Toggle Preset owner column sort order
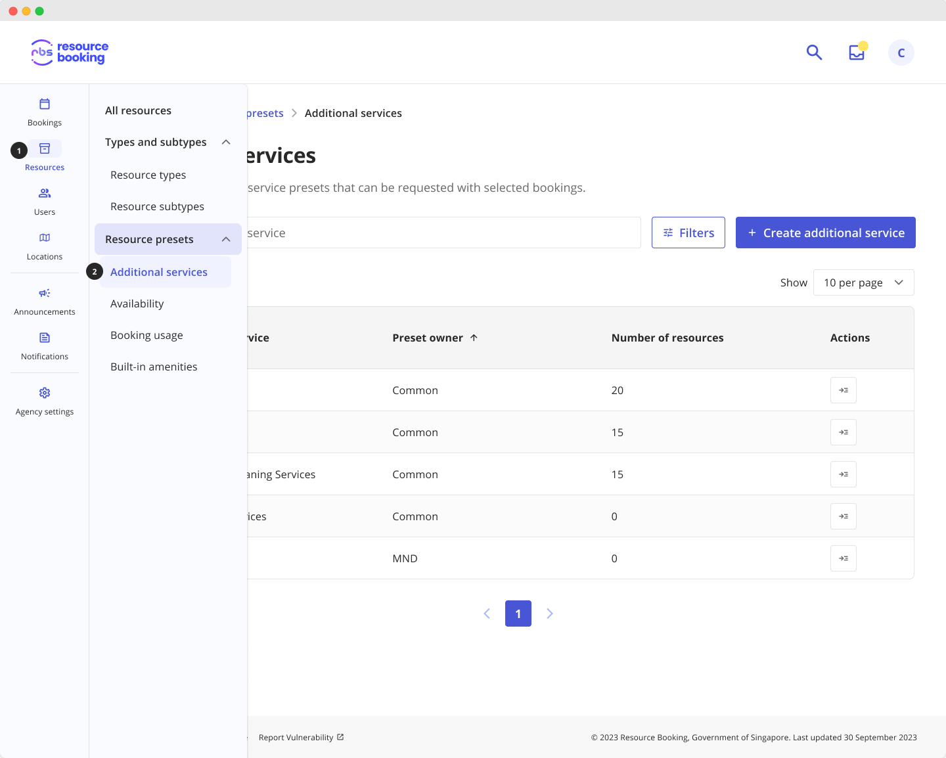This screenshot has width=946, height=758. coord(473,337)
